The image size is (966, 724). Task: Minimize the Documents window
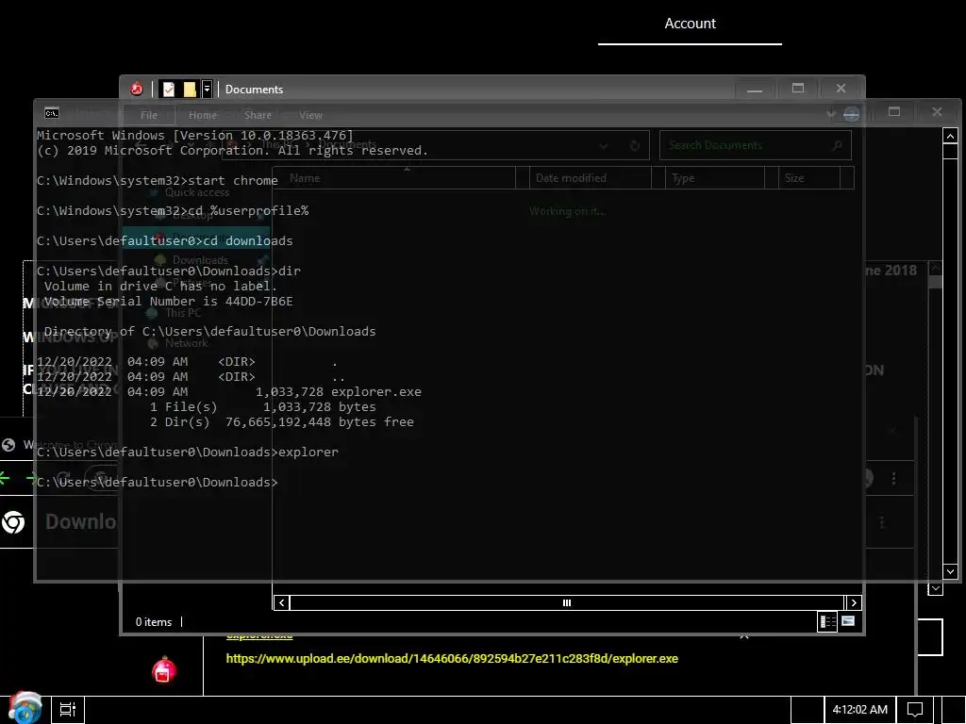coord(755,90)
